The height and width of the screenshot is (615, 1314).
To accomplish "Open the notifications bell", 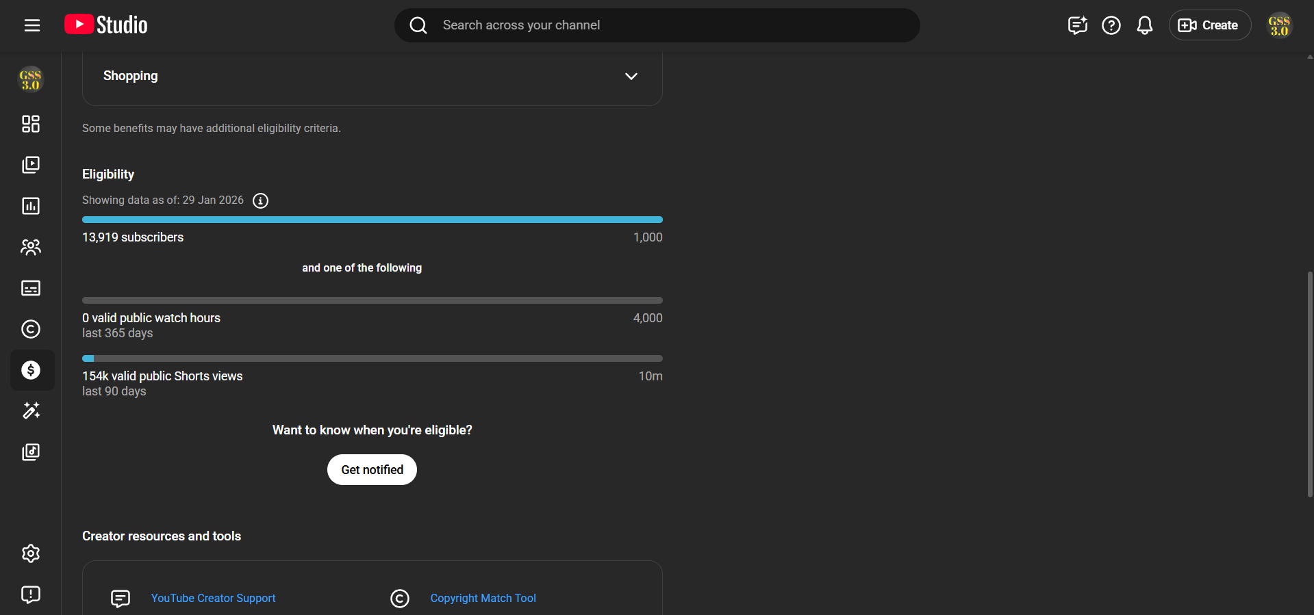I will click(x=1144, y=25).
